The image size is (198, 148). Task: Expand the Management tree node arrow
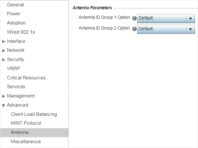(4, 96)
